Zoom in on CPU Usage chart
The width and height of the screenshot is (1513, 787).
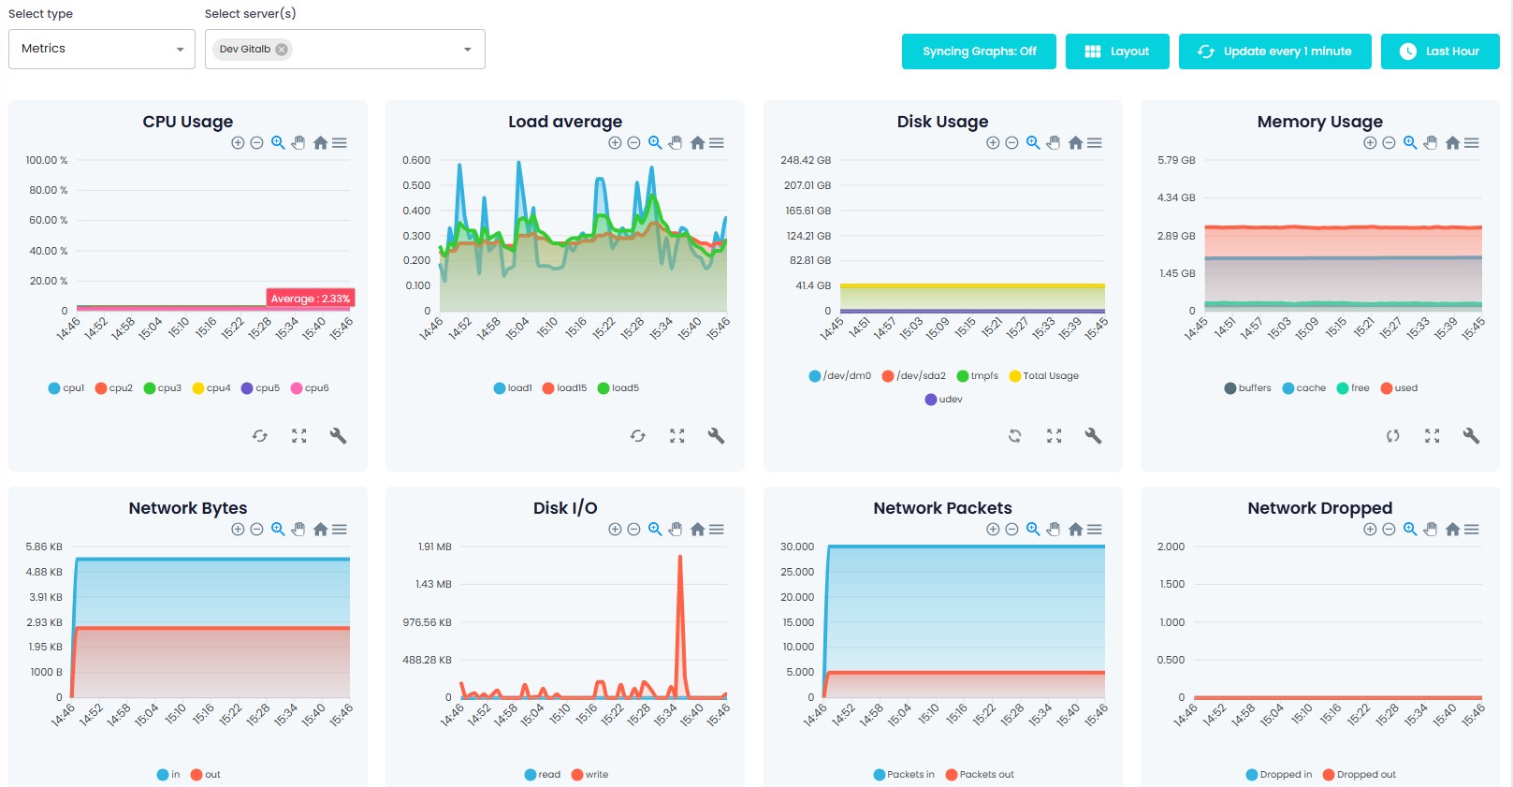[x=238, y=143]
